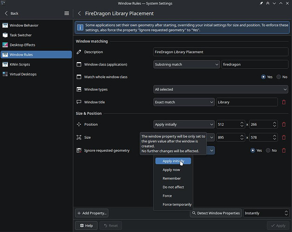The width and height of the screenshot is (292, 232).
Task: Click the KWin Scripts sidebar icon
Action: click(x=5, y=64)
